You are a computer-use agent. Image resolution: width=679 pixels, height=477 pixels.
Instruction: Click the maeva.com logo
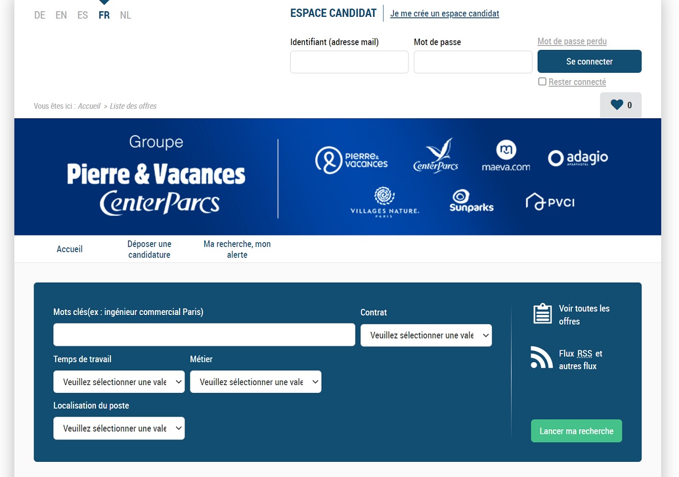(506, 156)
